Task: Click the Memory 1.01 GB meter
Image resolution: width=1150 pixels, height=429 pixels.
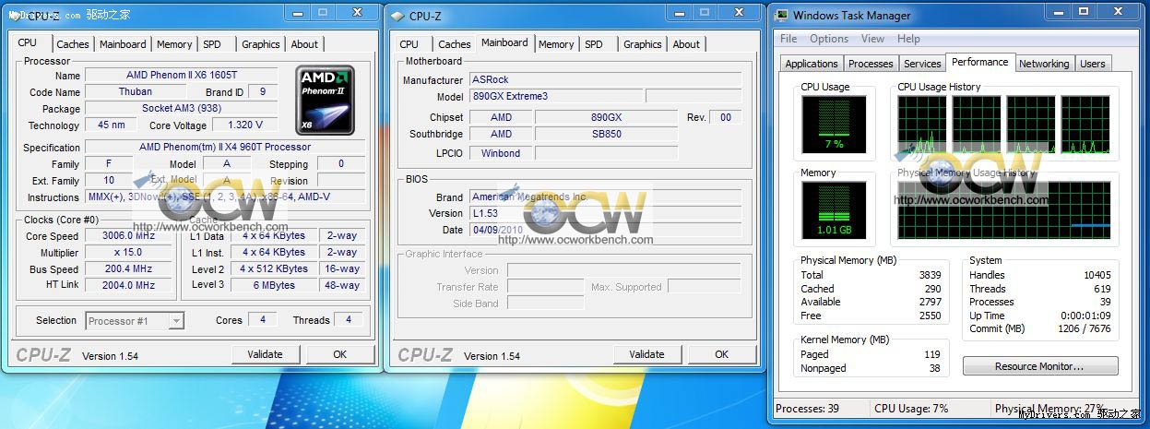Action: (x=834, y=210)
